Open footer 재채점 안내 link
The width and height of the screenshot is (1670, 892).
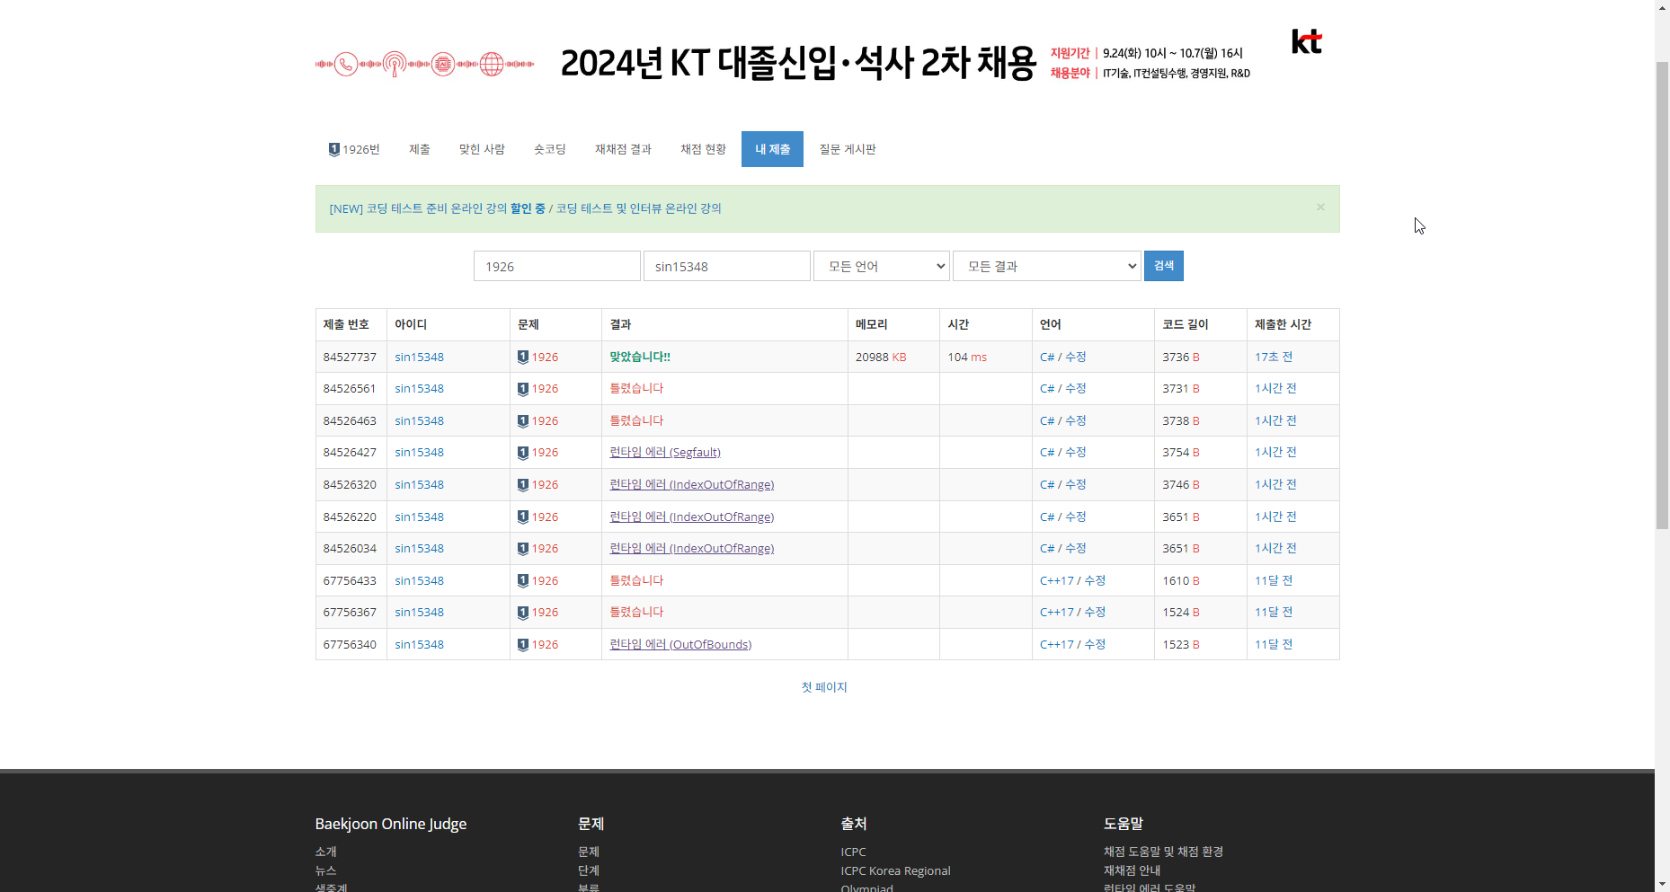pos(1132,870)
